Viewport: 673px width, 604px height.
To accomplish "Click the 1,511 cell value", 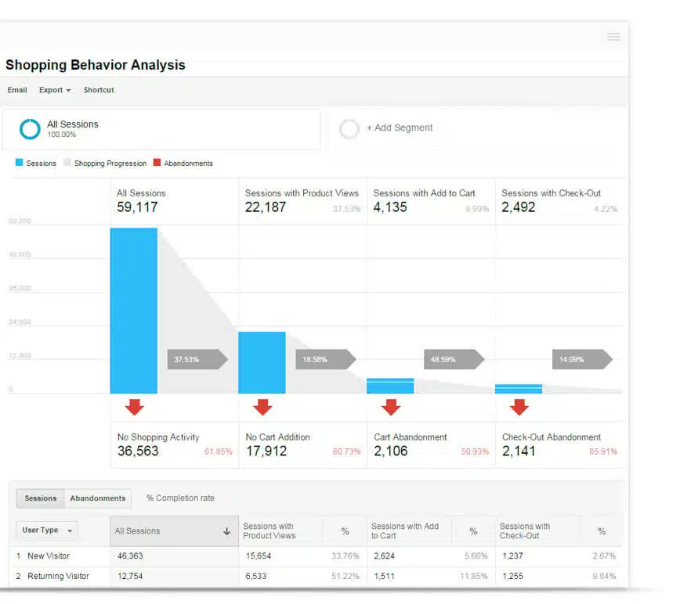I will pyautogui.click(x=384, y=576).
